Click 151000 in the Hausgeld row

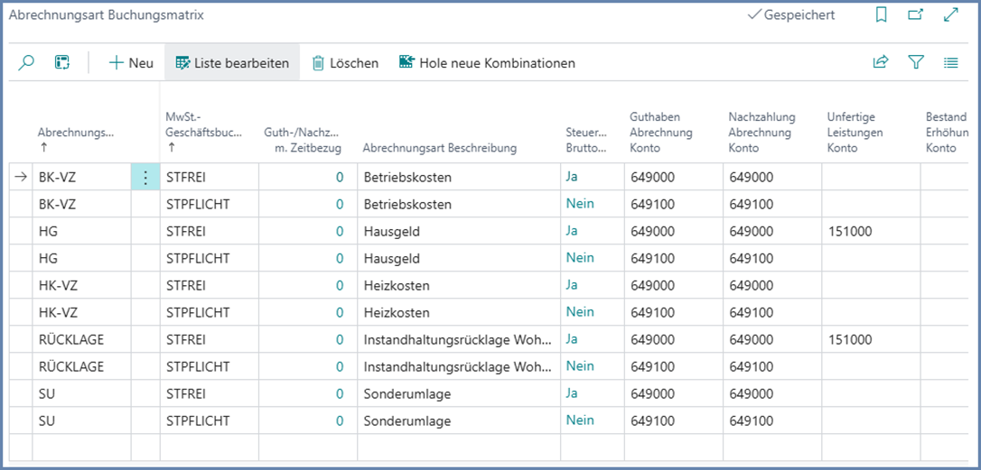click(849, 231)
